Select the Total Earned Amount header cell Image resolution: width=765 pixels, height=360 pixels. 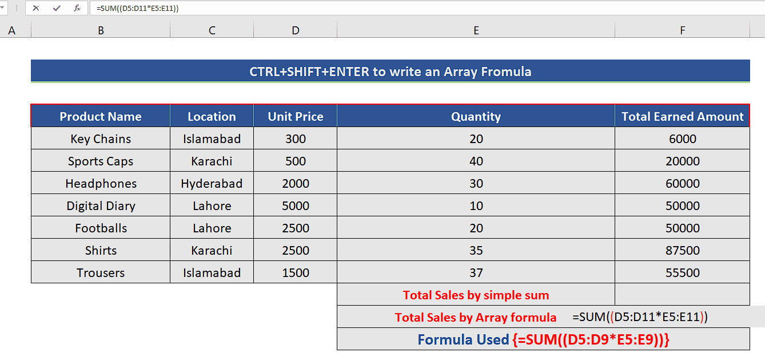pos(682,116)
